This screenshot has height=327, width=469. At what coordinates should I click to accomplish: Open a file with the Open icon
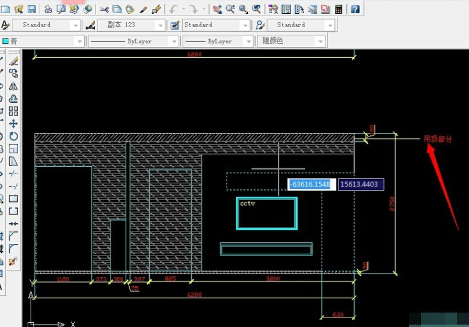[19, 9]
